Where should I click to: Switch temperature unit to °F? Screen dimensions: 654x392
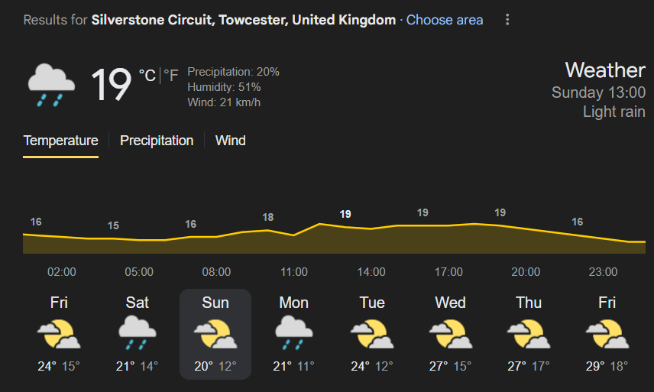point(170,76)
